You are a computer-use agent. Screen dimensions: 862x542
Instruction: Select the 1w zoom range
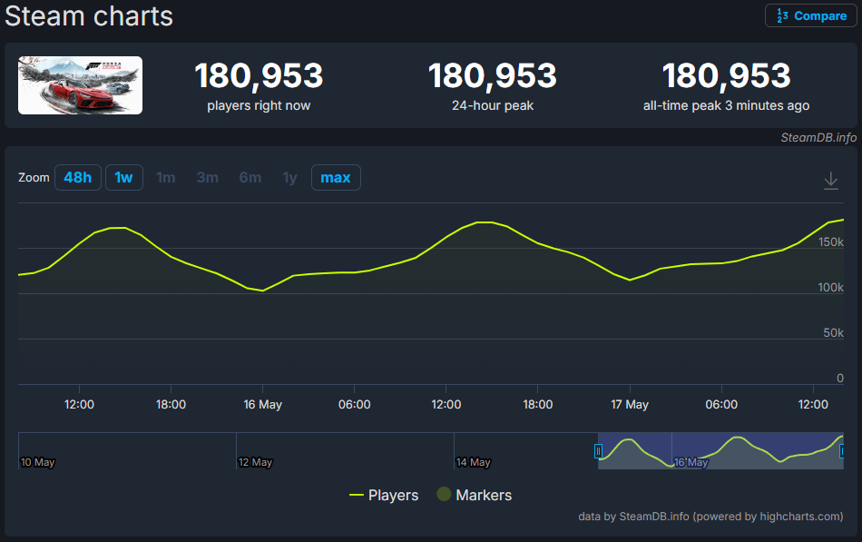tap(123, 178)
